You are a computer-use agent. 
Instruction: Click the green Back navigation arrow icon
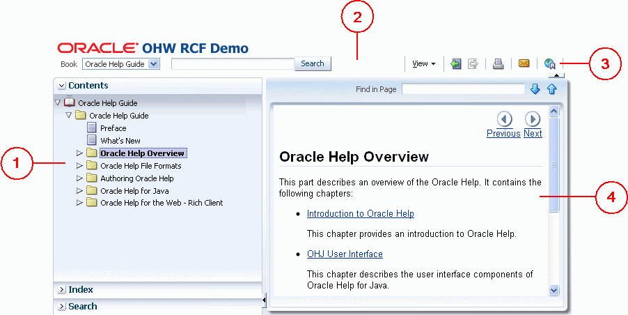point(456,63)
